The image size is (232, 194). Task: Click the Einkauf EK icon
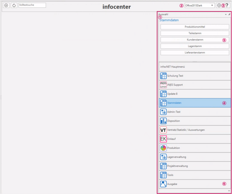point(163,139)
